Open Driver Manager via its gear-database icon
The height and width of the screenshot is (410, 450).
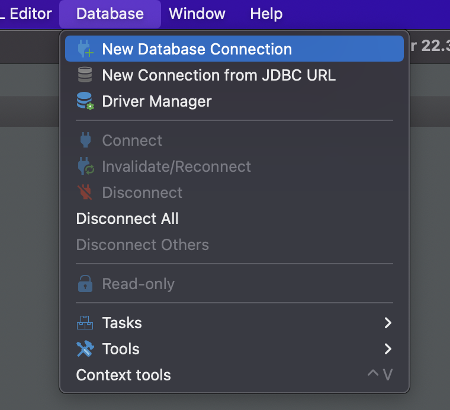85,101
